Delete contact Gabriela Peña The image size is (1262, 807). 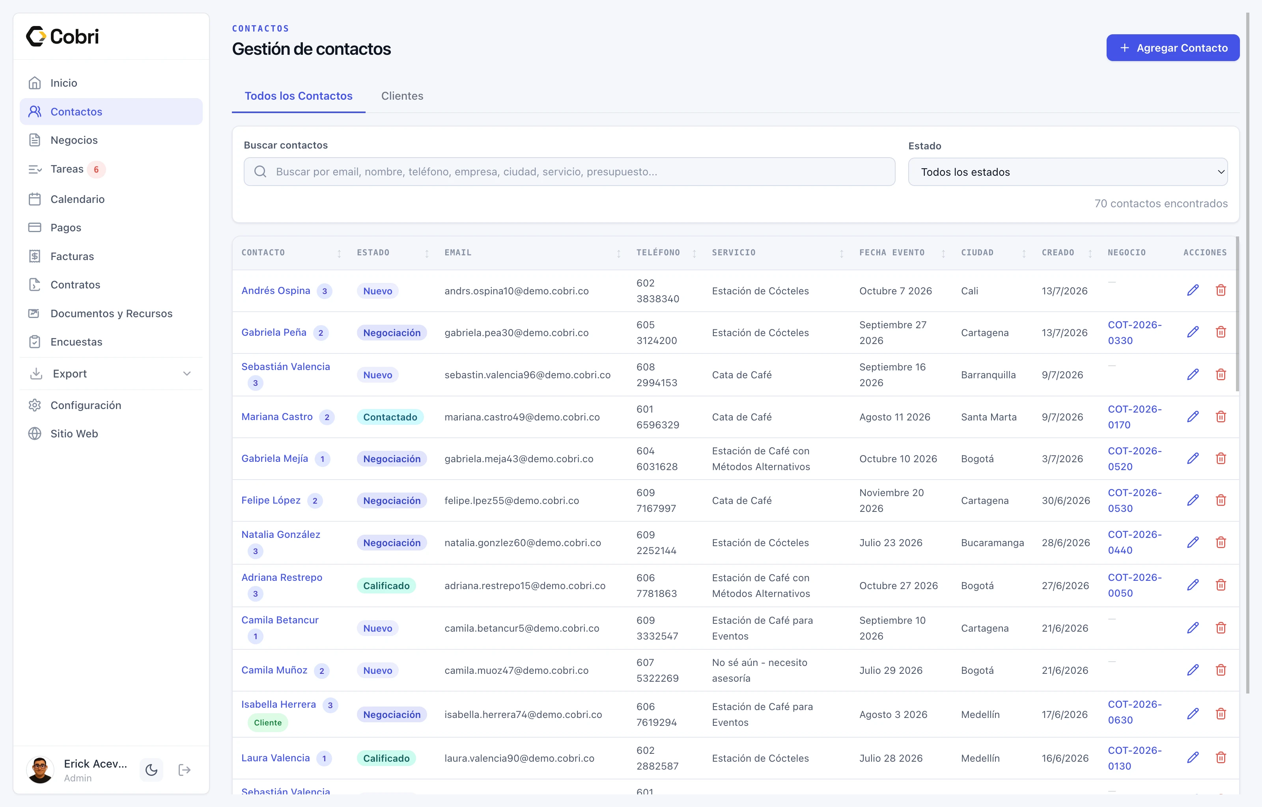click(x=1221, y=332)
